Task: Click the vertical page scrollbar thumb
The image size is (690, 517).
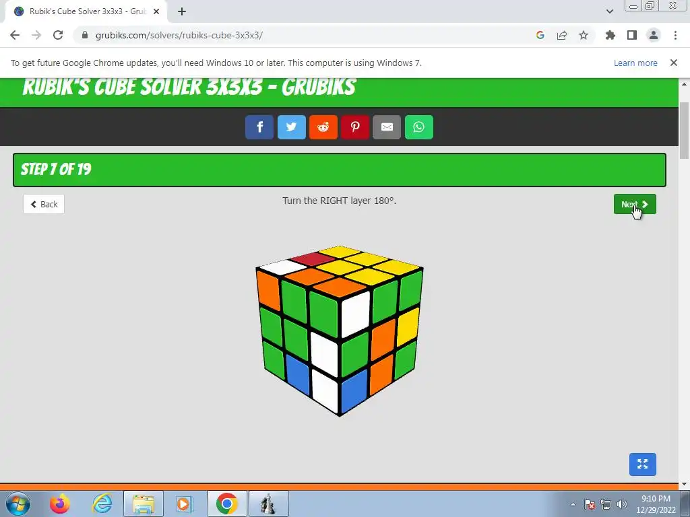Action: coord(685,130)
